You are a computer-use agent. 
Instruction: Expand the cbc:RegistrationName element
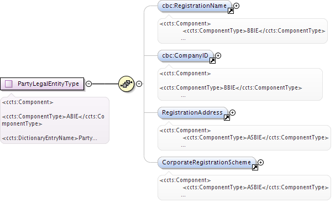tap(236, 6)
